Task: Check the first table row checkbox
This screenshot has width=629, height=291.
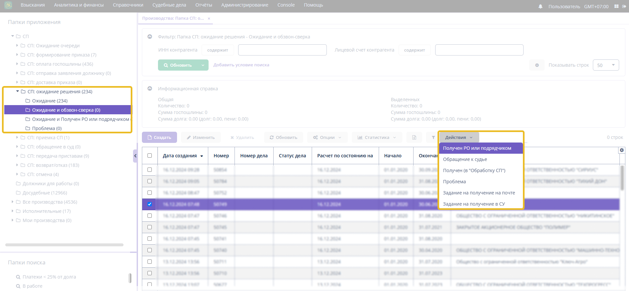Action: coord(150,170)
